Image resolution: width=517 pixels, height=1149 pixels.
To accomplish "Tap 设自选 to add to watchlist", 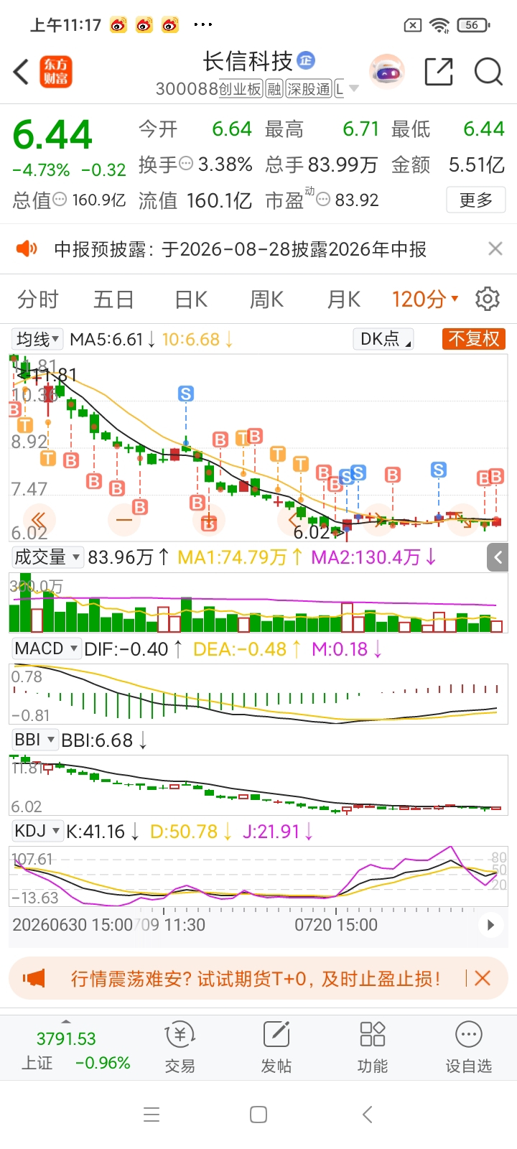I will pos(469,1047).
